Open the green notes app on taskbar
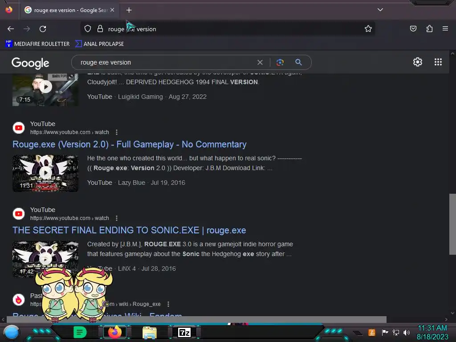 [80, 332]
